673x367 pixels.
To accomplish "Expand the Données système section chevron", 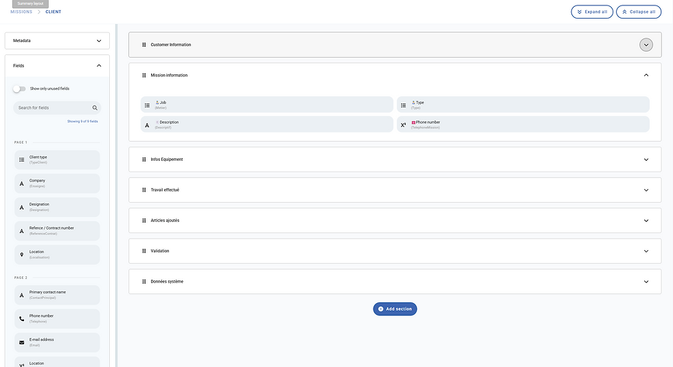I will coord(646,282).
